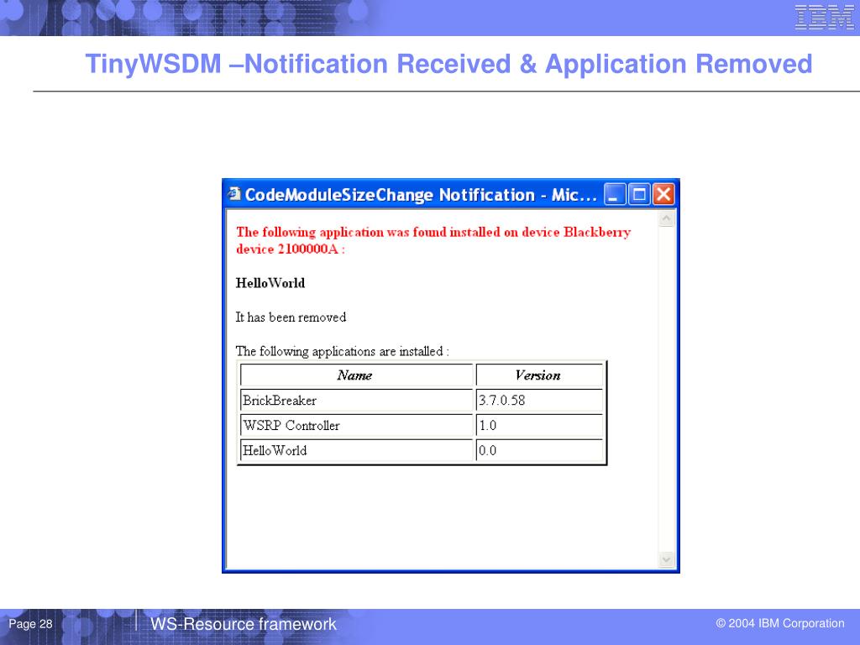Select the bold 'HelloWorld' application name
This screenshot has width=860, height=645.
[x=270, y=283]
